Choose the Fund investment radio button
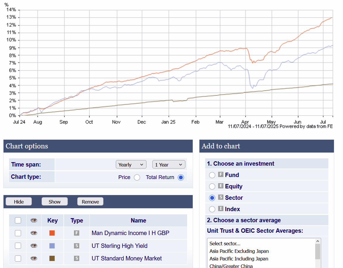This screenshot has width=343, height=268. click(x=212, y=175)
